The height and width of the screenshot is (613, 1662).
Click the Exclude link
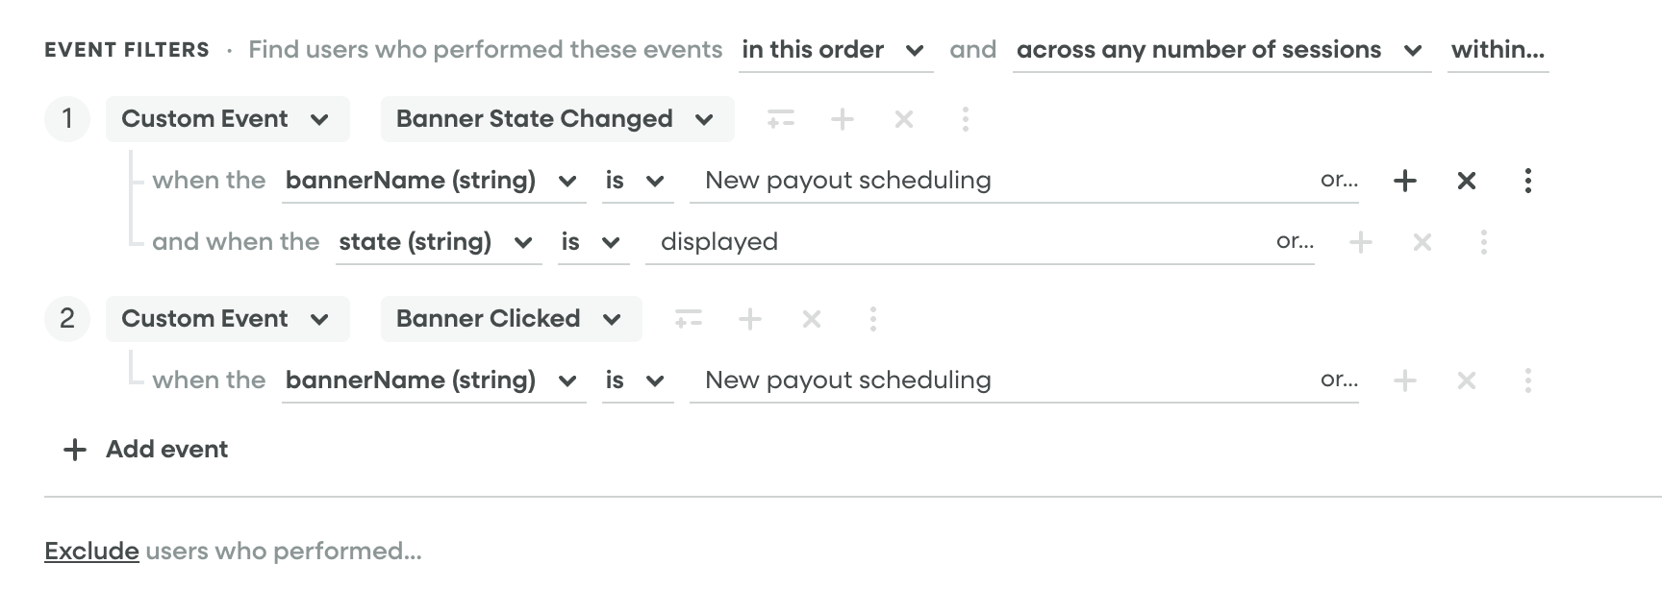(91, 552)
